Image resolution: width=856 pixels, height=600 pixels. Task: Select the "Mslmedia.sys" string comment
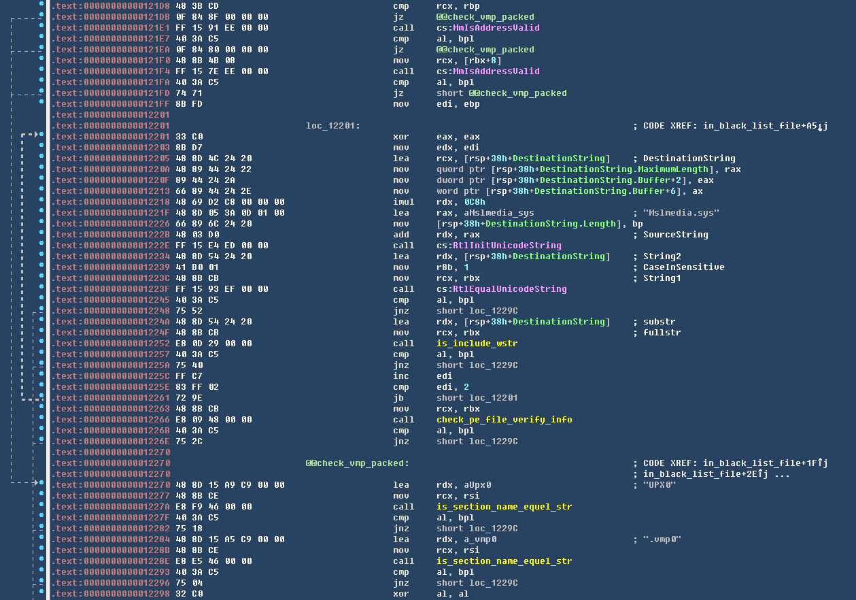(681, 213)
